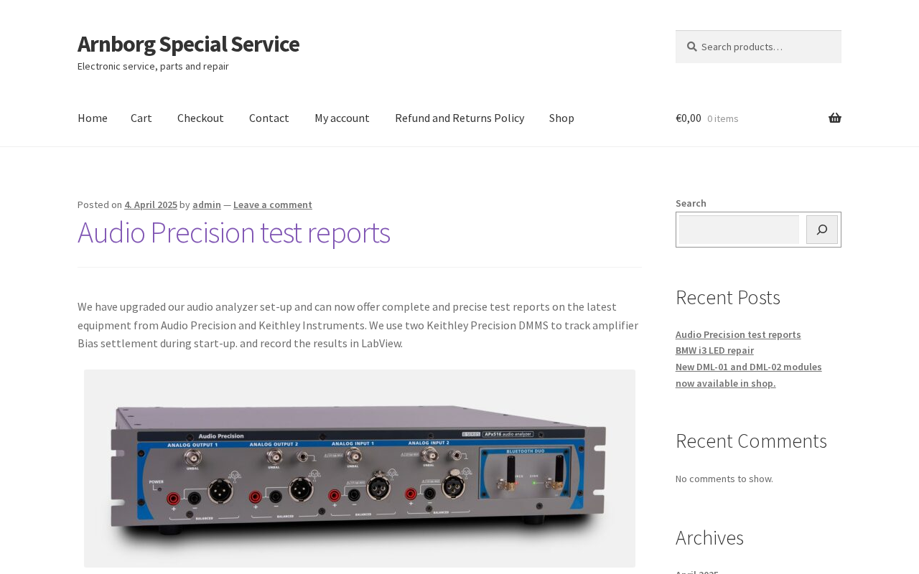Focus the Search products field
The height and width of the screenshot is (574, 919).
click(x=758, y=47)
